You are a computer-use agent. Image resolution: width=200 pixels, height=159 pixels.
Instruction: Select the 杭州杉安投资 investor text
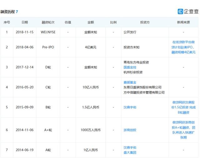133,72
